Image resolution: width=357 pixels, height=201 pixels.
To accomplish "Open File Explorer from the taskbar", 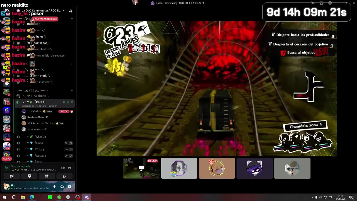I will [x=23, y=197].
